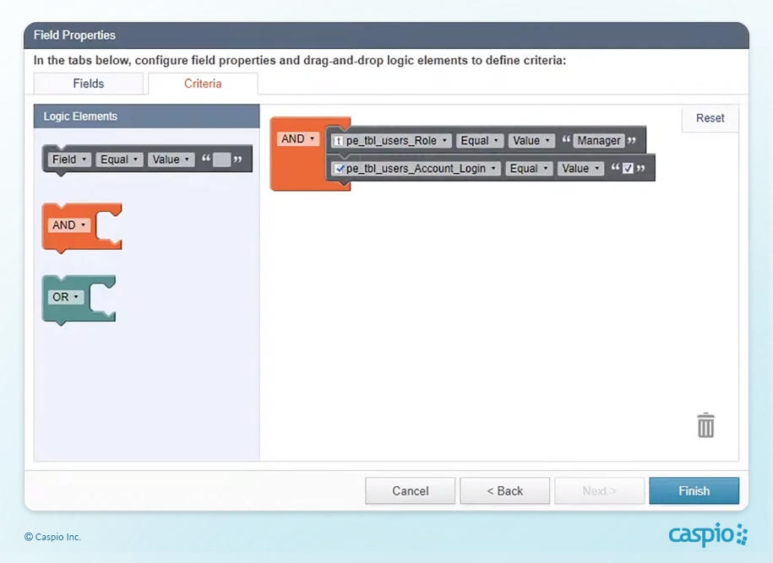Viewport: 773px width, 563px height.
Task: Open the Field dropdown in the Logic Elements template
Action: click(69, 160)
